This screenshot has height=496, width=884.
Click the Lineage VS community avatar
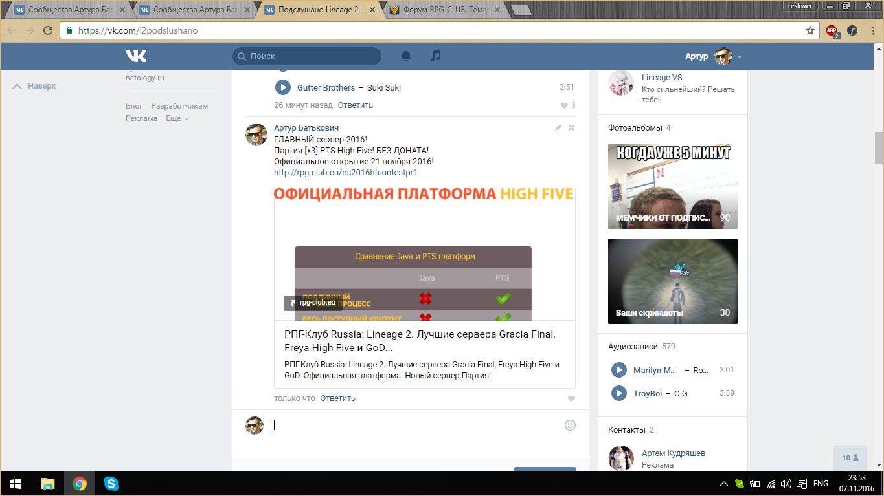[621, 83]
